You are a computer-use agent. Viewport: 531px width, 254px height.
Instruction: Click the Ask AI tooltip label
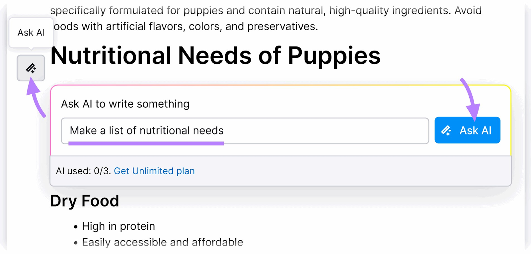31,33
